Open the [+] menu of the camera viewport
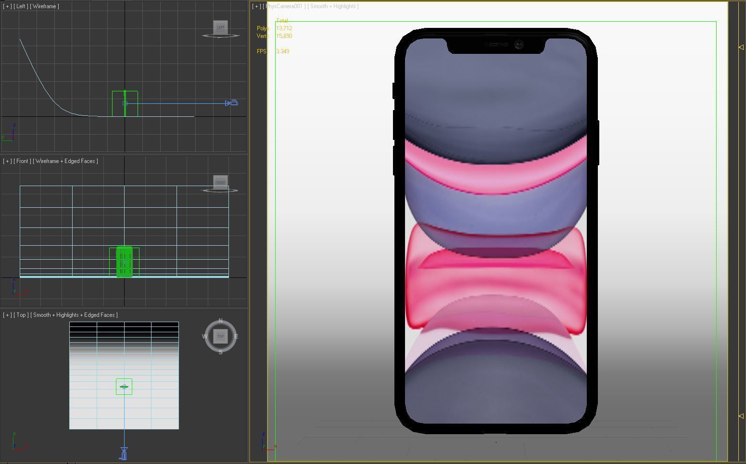This screenshot has width=746, height=464. [x=256, y=6]
